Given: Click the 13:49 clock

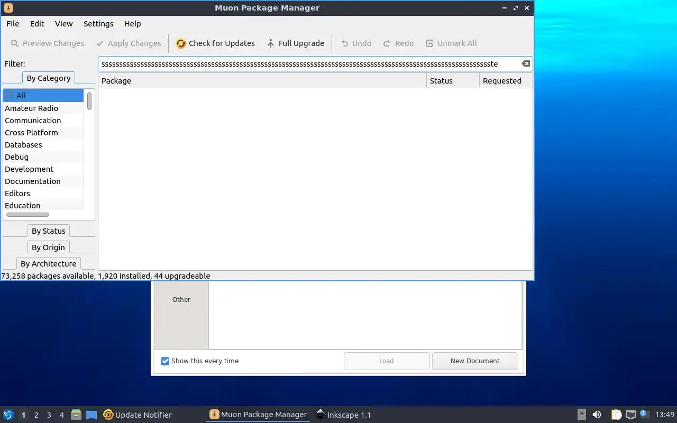Looking at the screenshot, I should (x=665, y=415).
